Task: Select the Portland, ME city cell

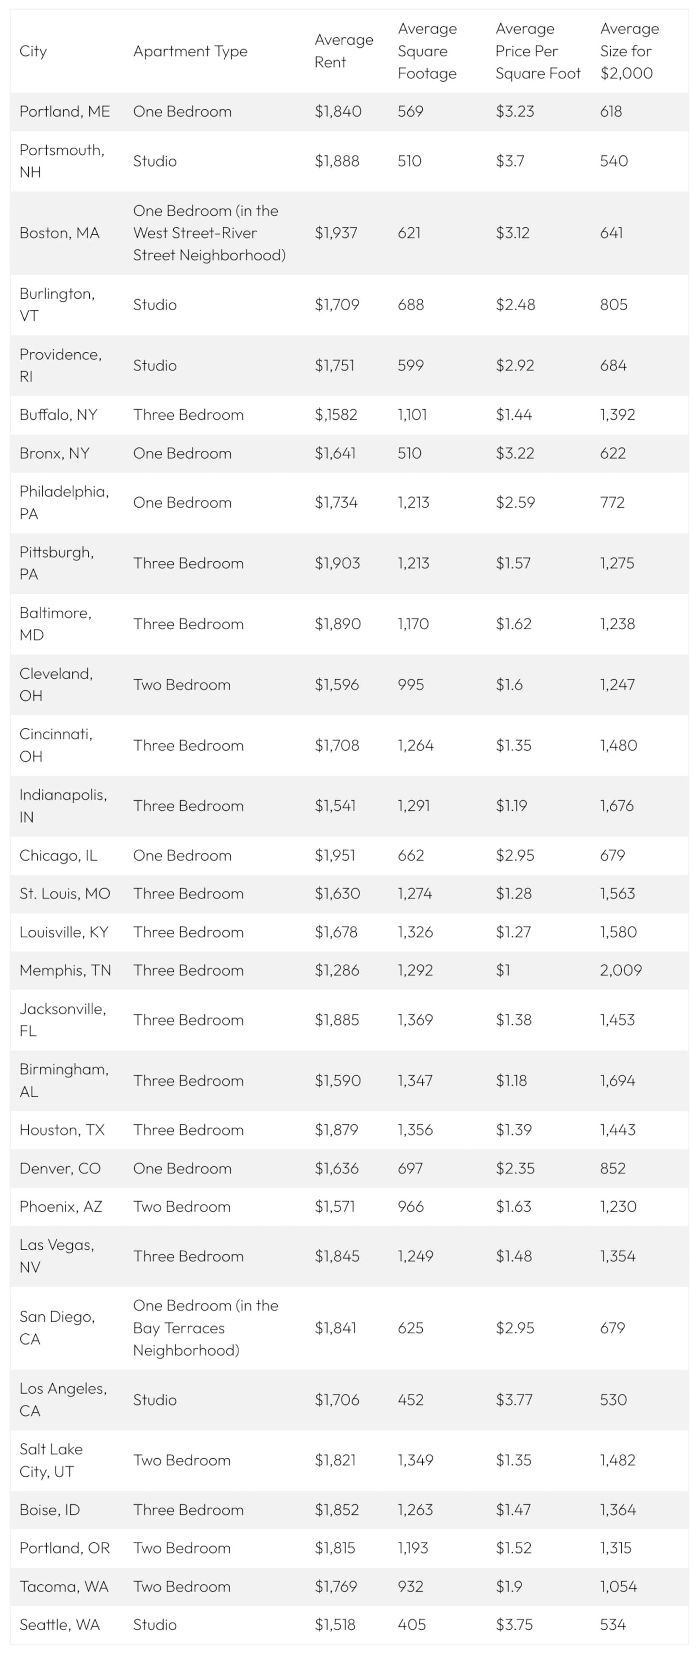Action: pos(65,112)
